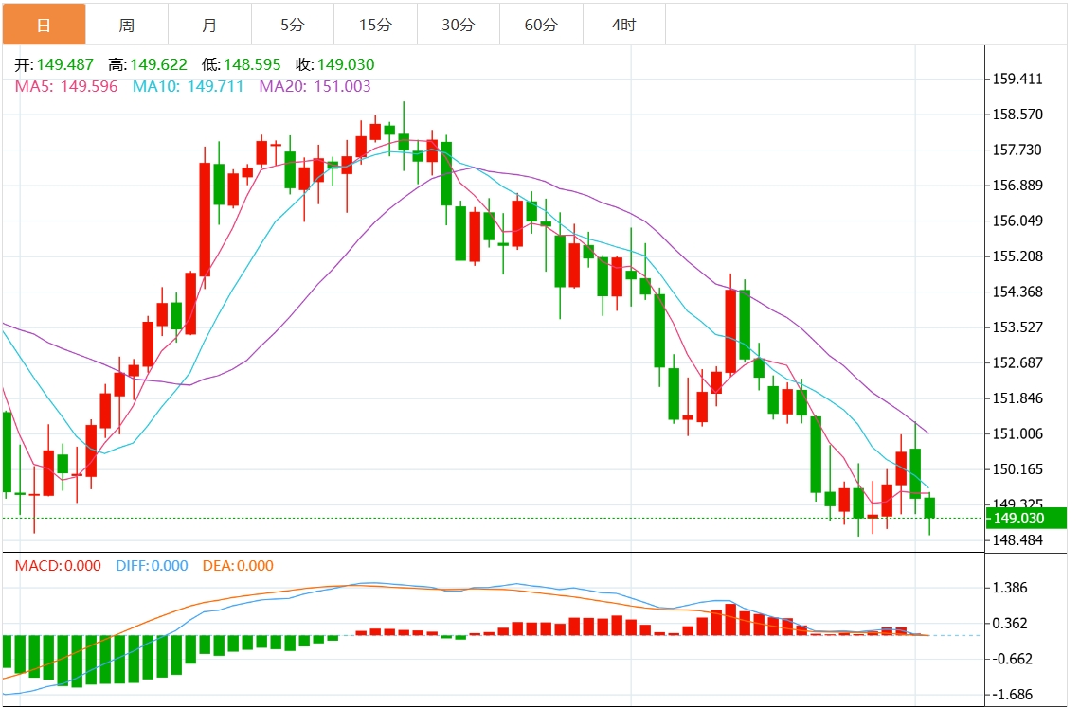The width and height of the screenshot is (1080, 707).
Task: Click the MA5: 149.596 indicator label
Action: tap(66, 87)
